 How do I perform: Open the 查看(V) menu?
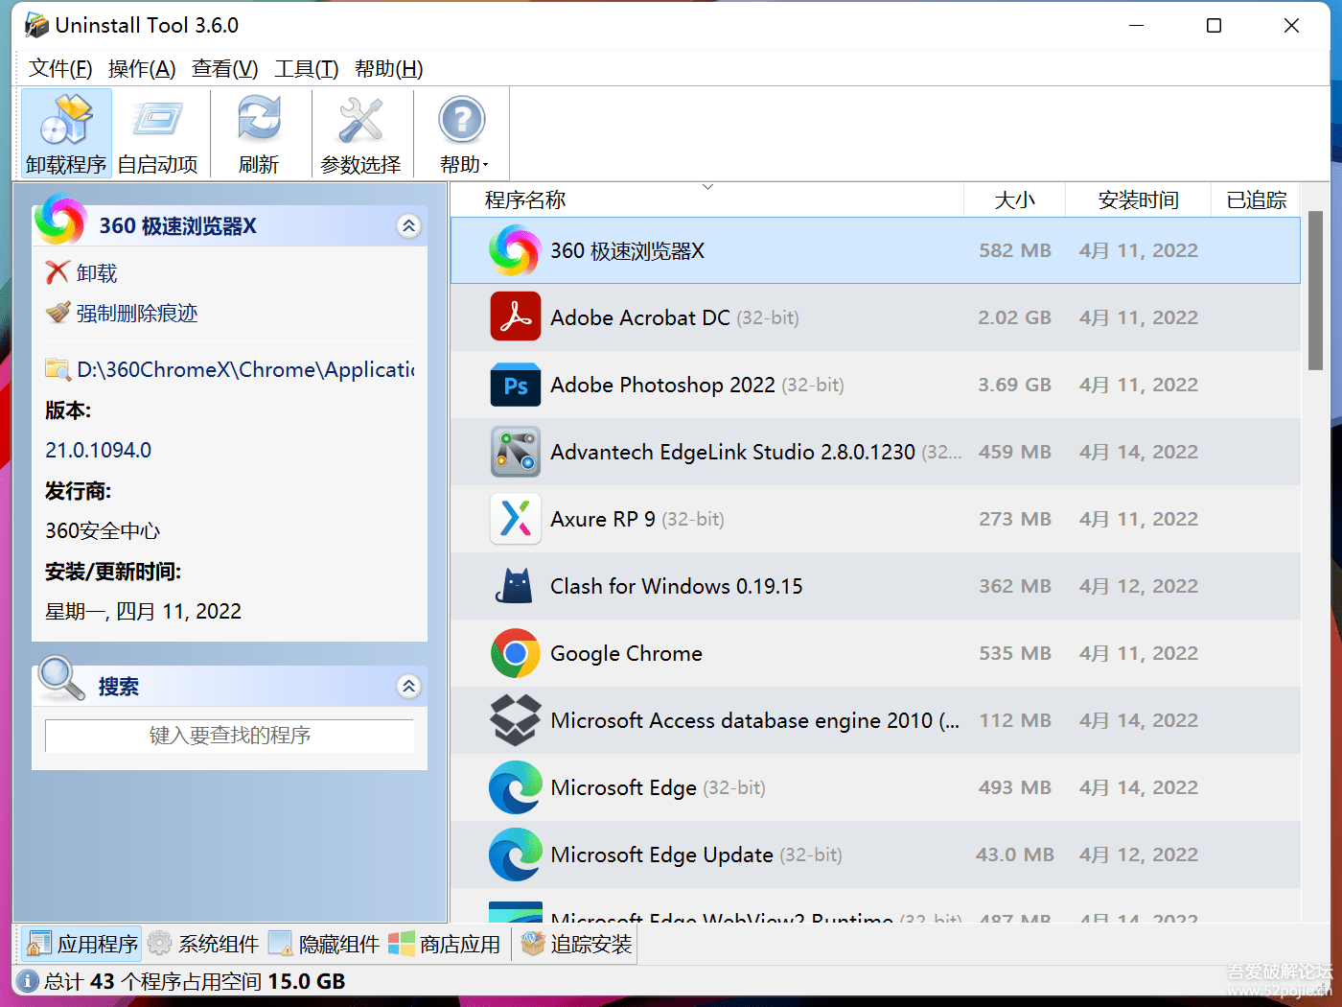(x=225, y=68)
